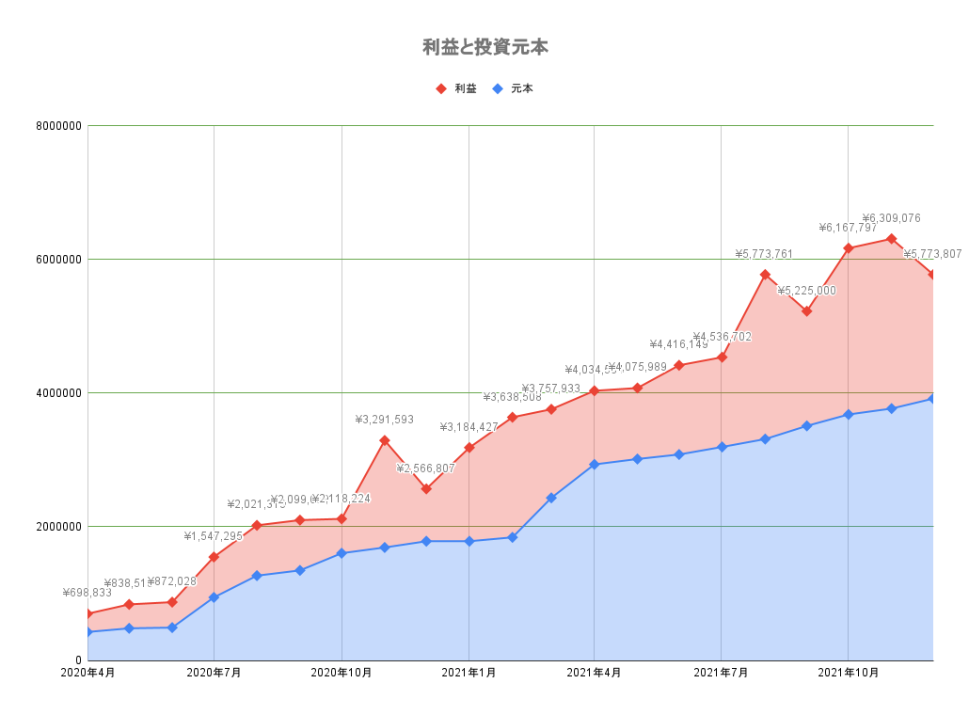969x715 pixels.
Task: Select the 元本 legend label
Action: 521,89
